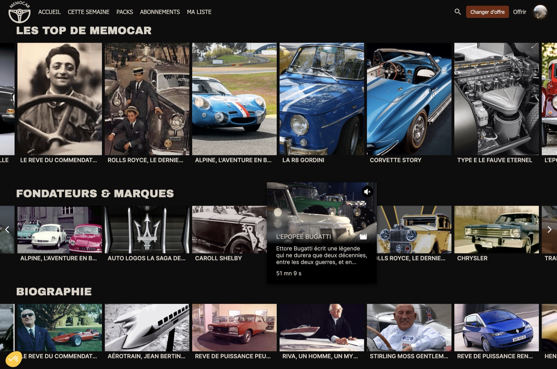Click 'CHRYSLER' title text
The width and height of the screenshot is (557, 369).
[x=472, y=258]
